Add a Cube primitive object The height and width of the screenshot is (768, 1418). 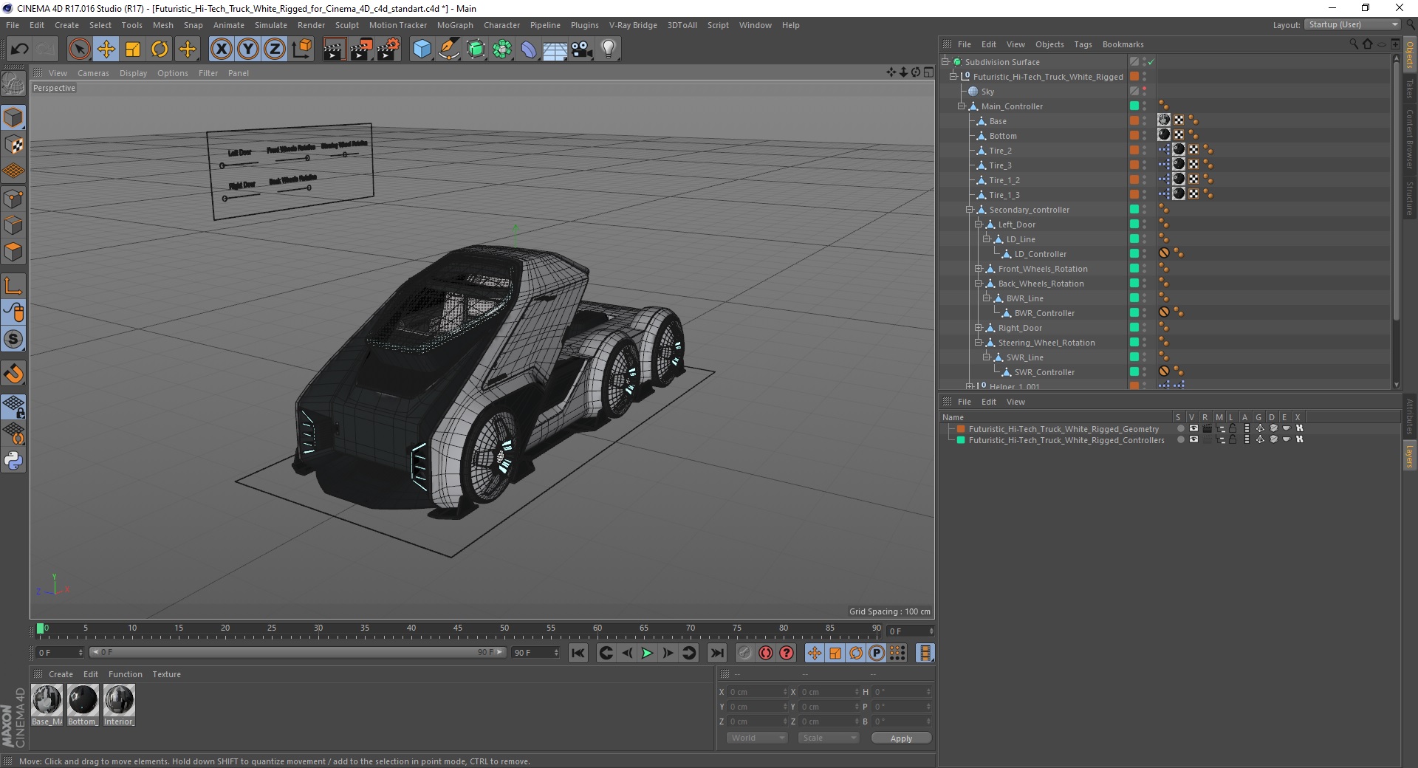422,49
